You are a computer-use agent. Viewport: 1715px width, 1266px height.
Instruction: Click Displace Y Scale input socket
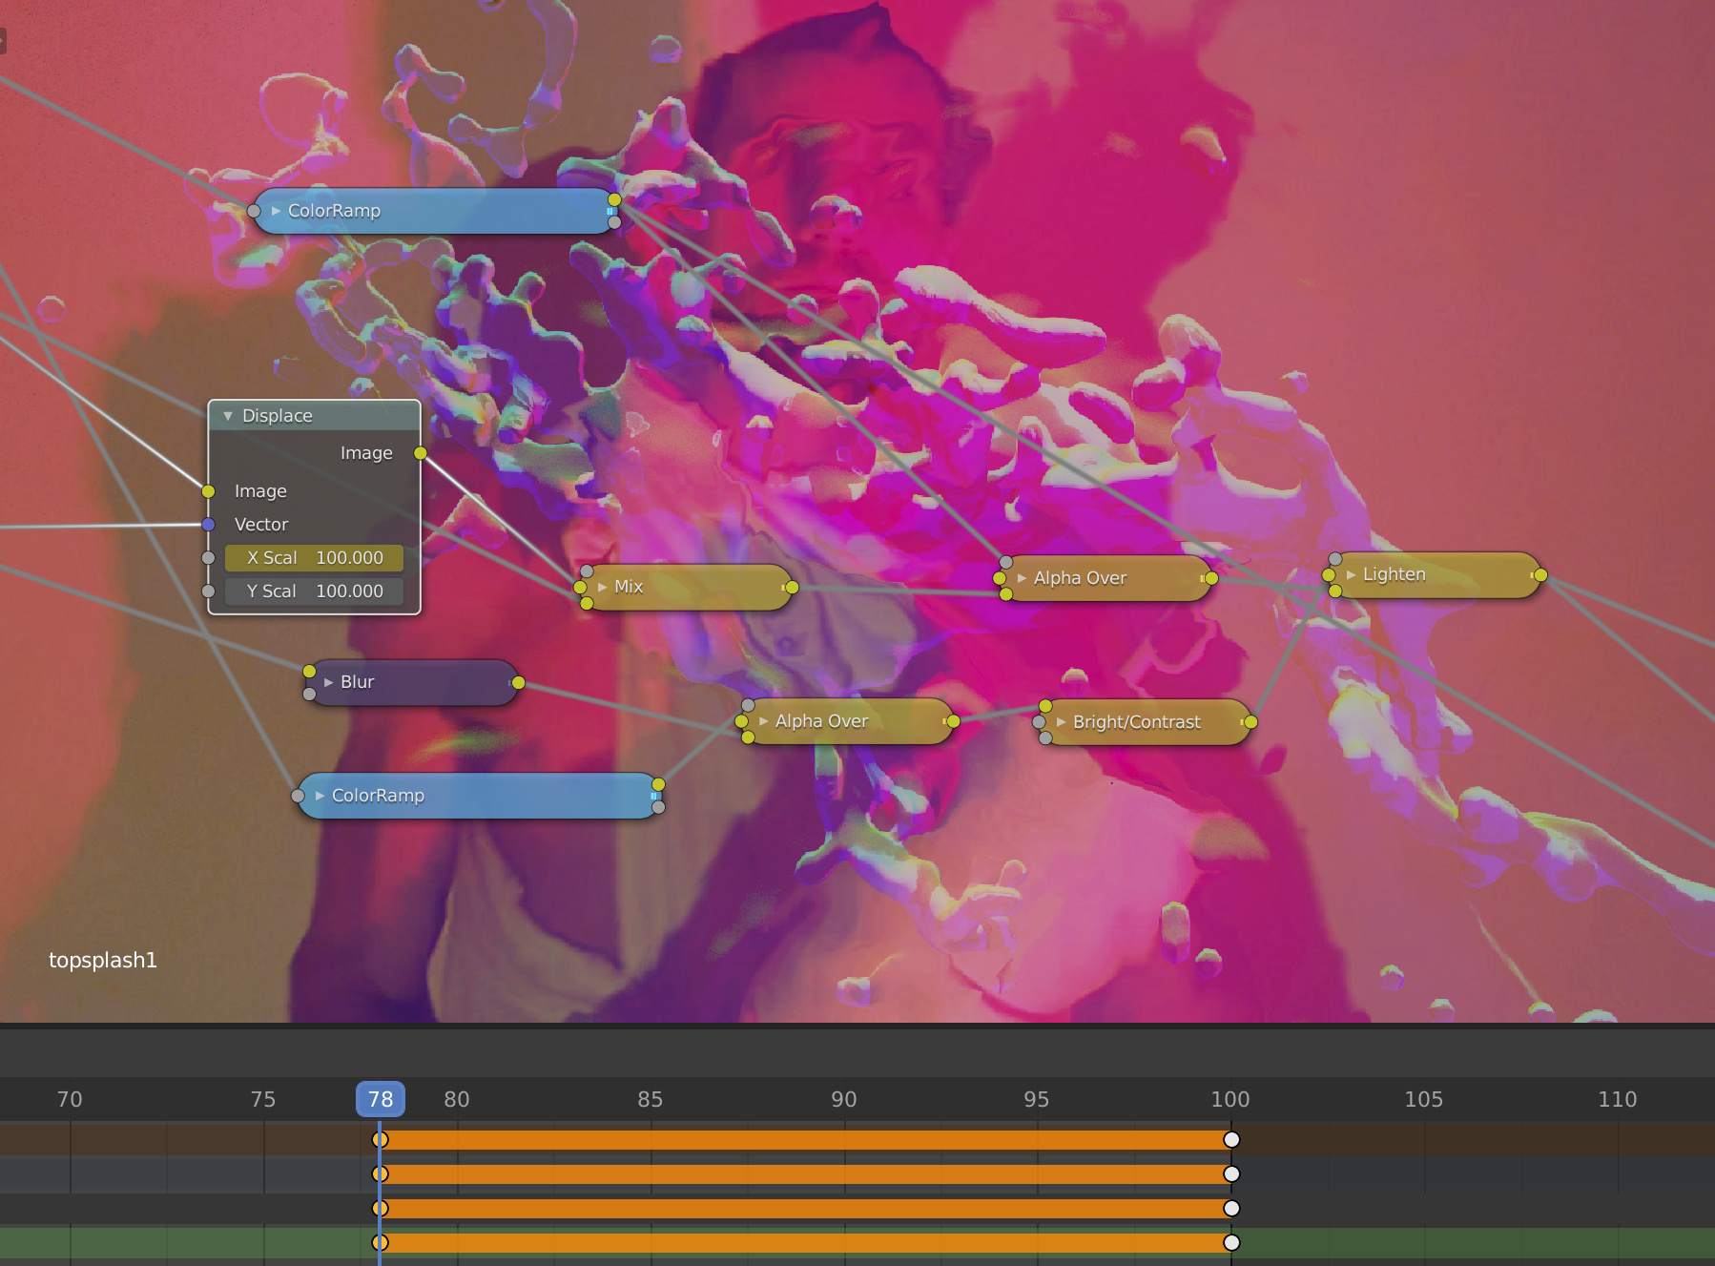(x=208, y=591)
